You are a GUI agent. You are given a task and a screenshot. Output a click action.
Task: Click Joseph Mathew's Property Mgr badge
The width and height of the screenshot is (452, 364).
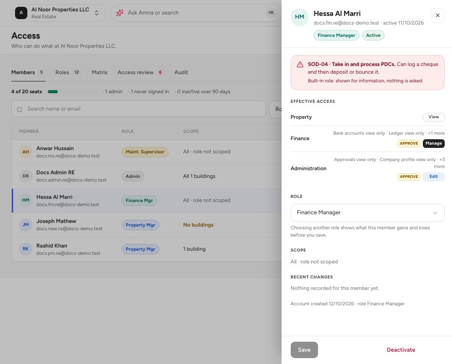(x=140, y=225)
